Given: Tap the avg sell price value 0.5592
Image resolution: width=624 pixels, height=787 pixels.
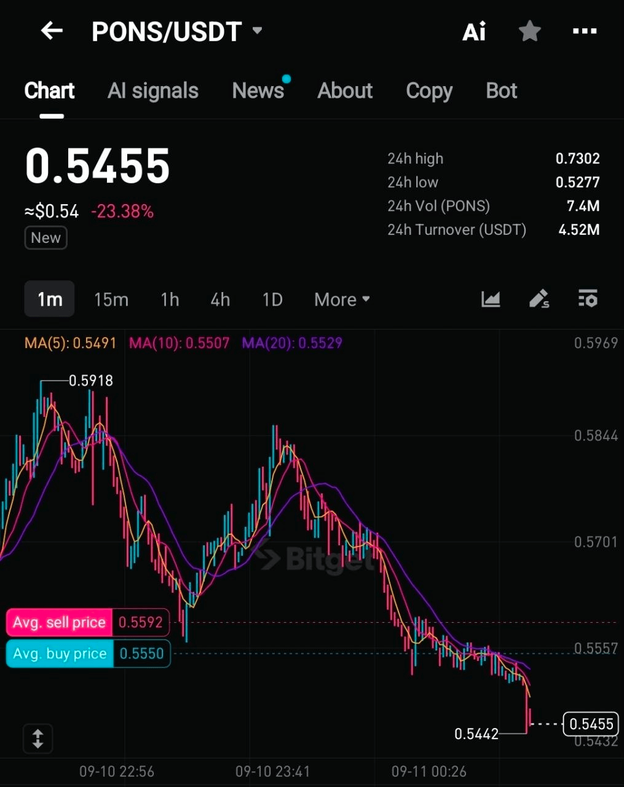Looking at the screenshot, I should [x=141, y=622].
